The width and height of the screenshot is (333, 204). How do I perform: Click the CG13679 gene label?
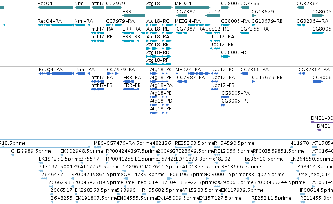(263, 11)
